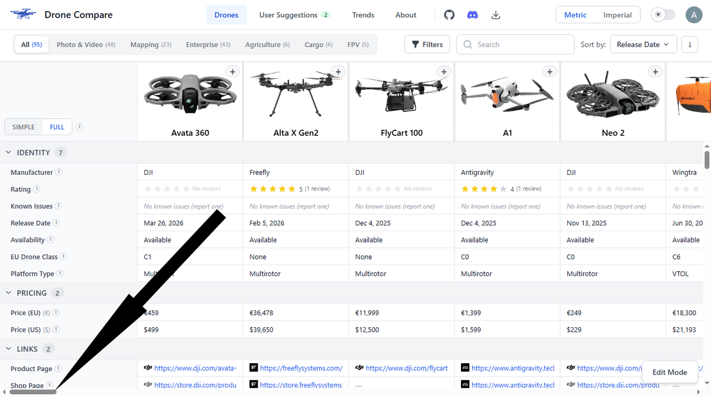The width and height of the screenshot is (711, 396).
Task: Click the search magnifier icon
Action: coord(468,44)
